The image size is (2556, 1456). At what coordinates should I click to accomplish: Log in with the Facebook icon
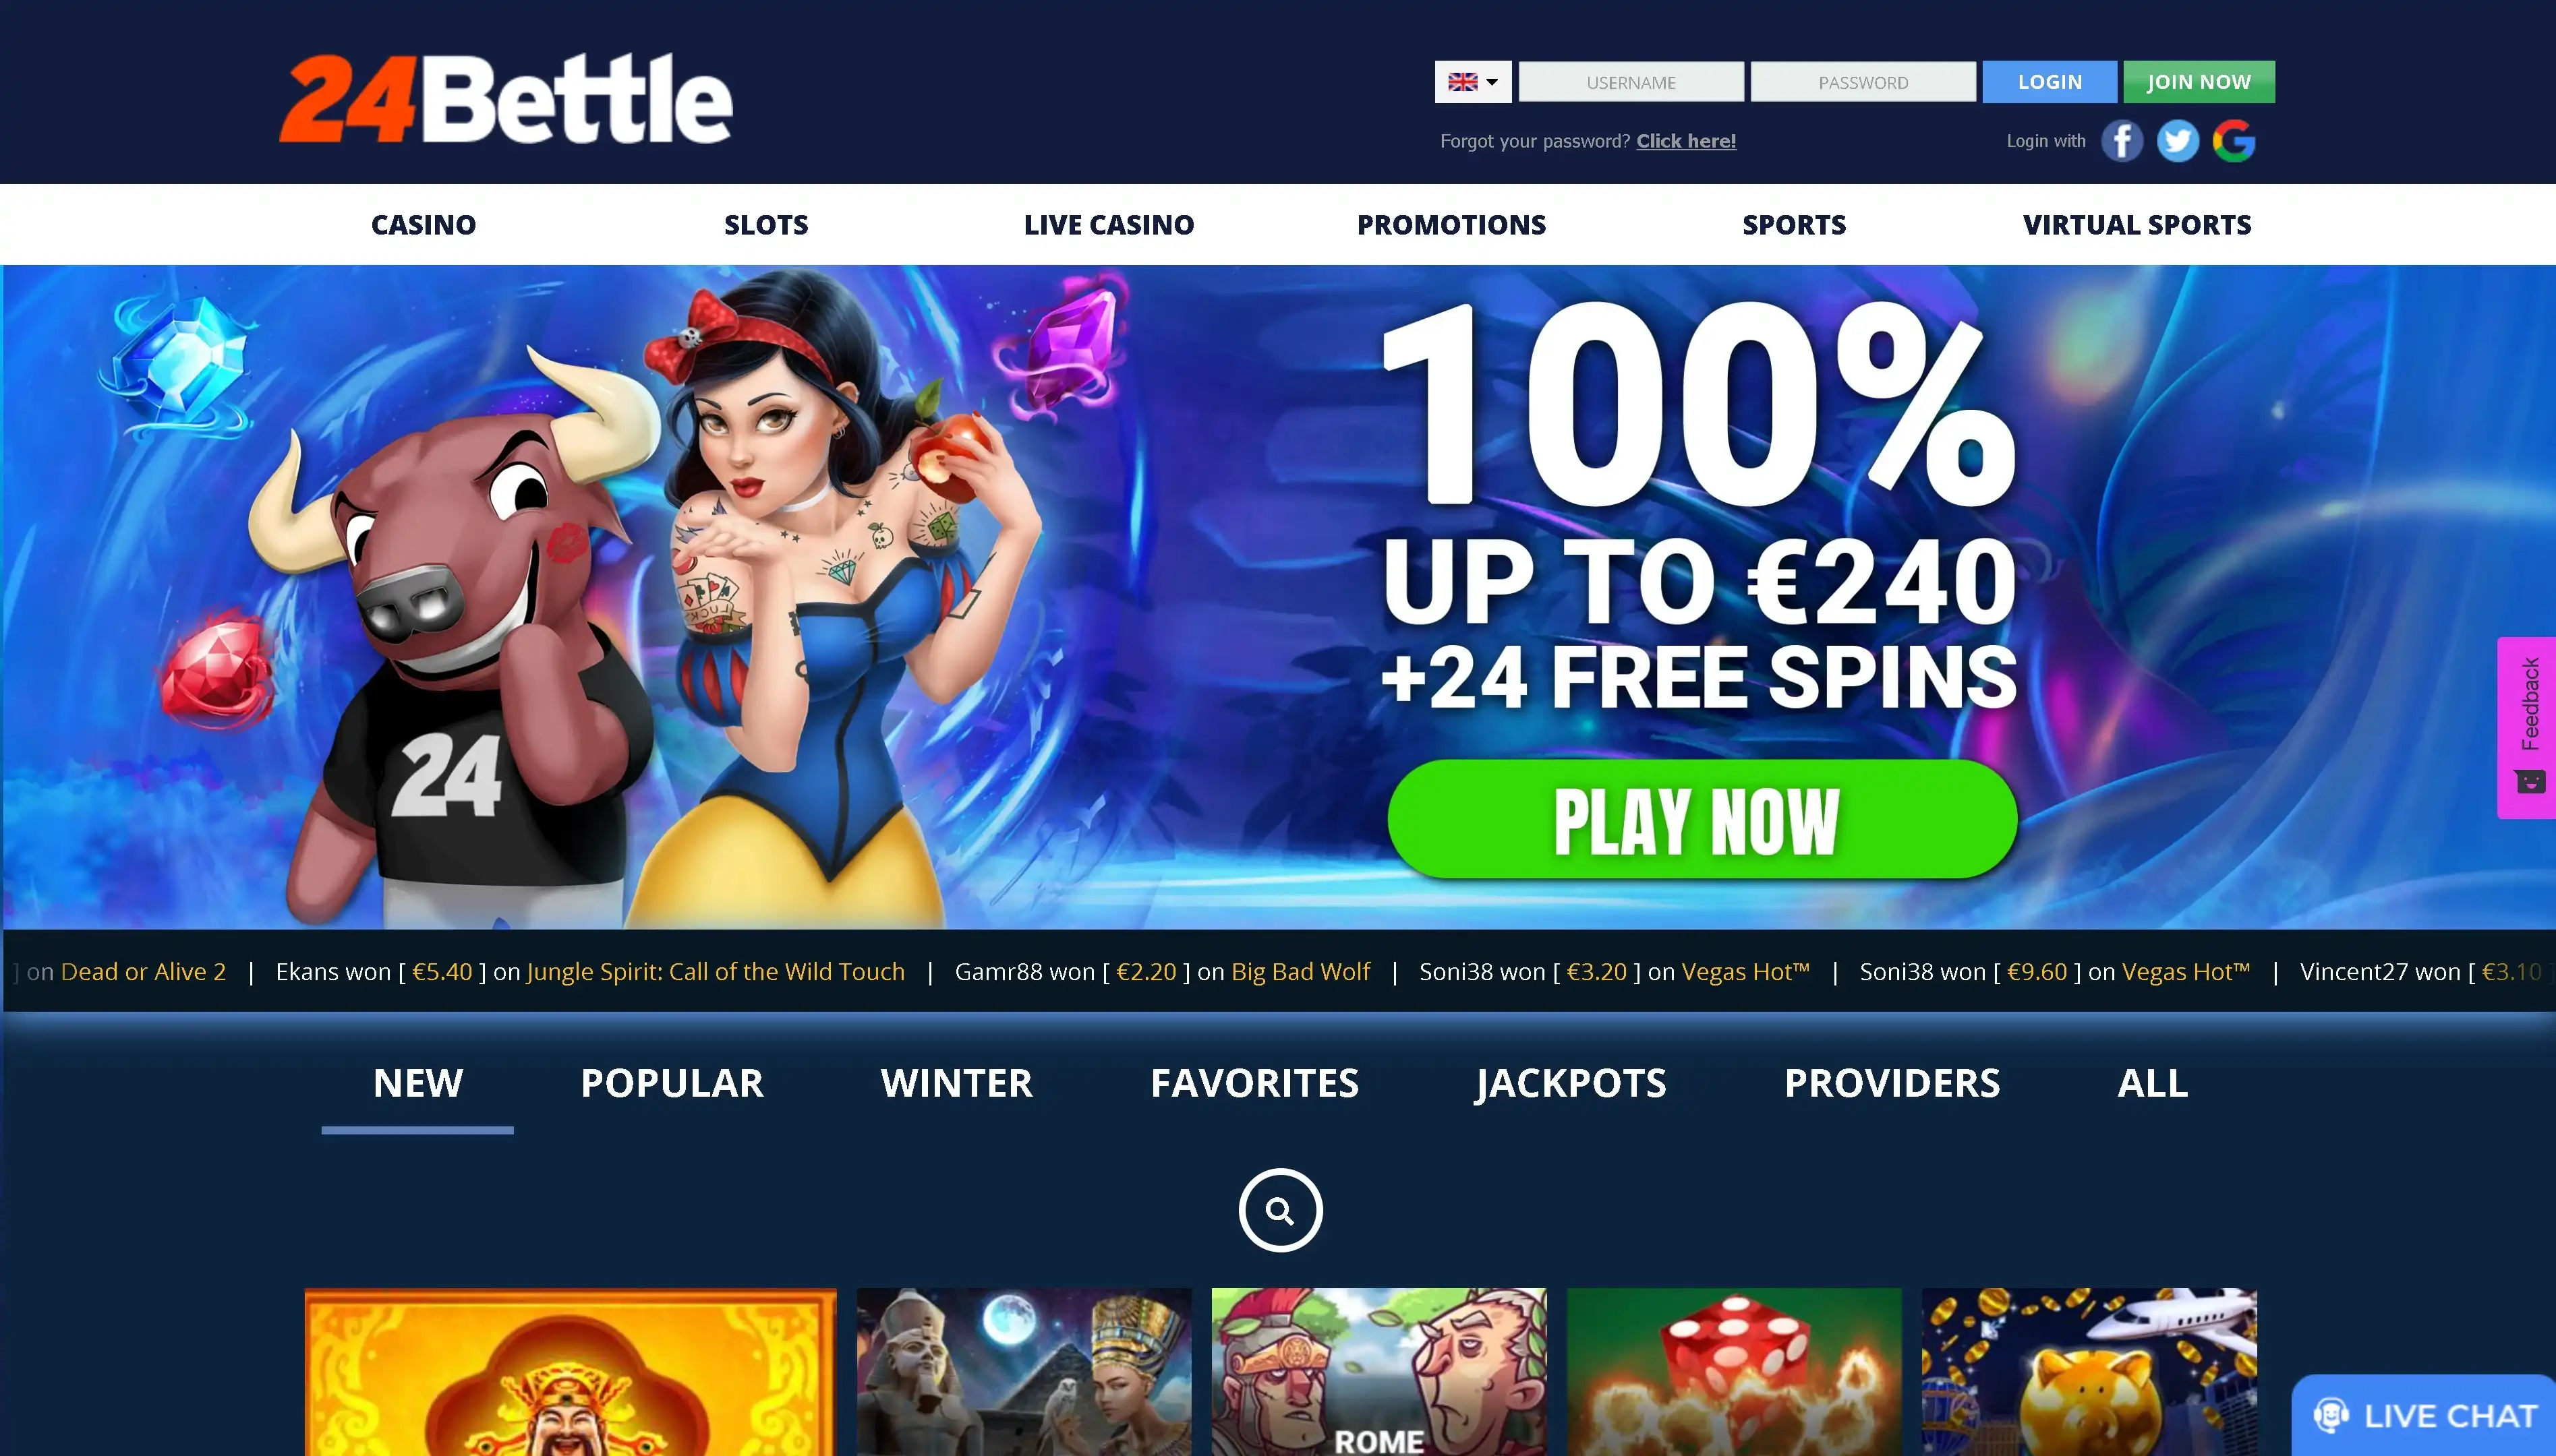pyautogui.click(x=2121, y=141)
